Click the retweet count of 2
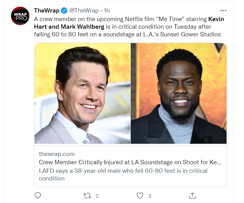Screen dimensions: 244x203 pos(97,196)
